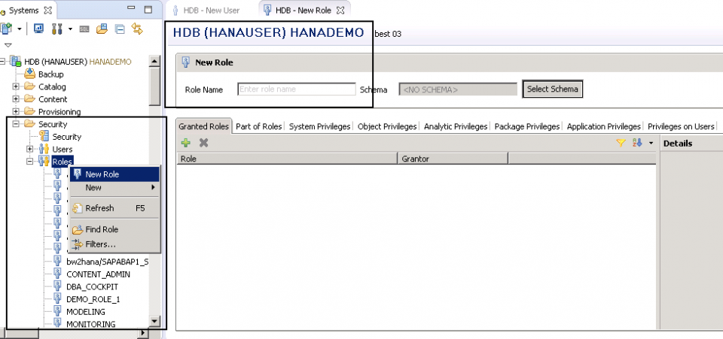Click the sort order icon

[x=637, y=143]
